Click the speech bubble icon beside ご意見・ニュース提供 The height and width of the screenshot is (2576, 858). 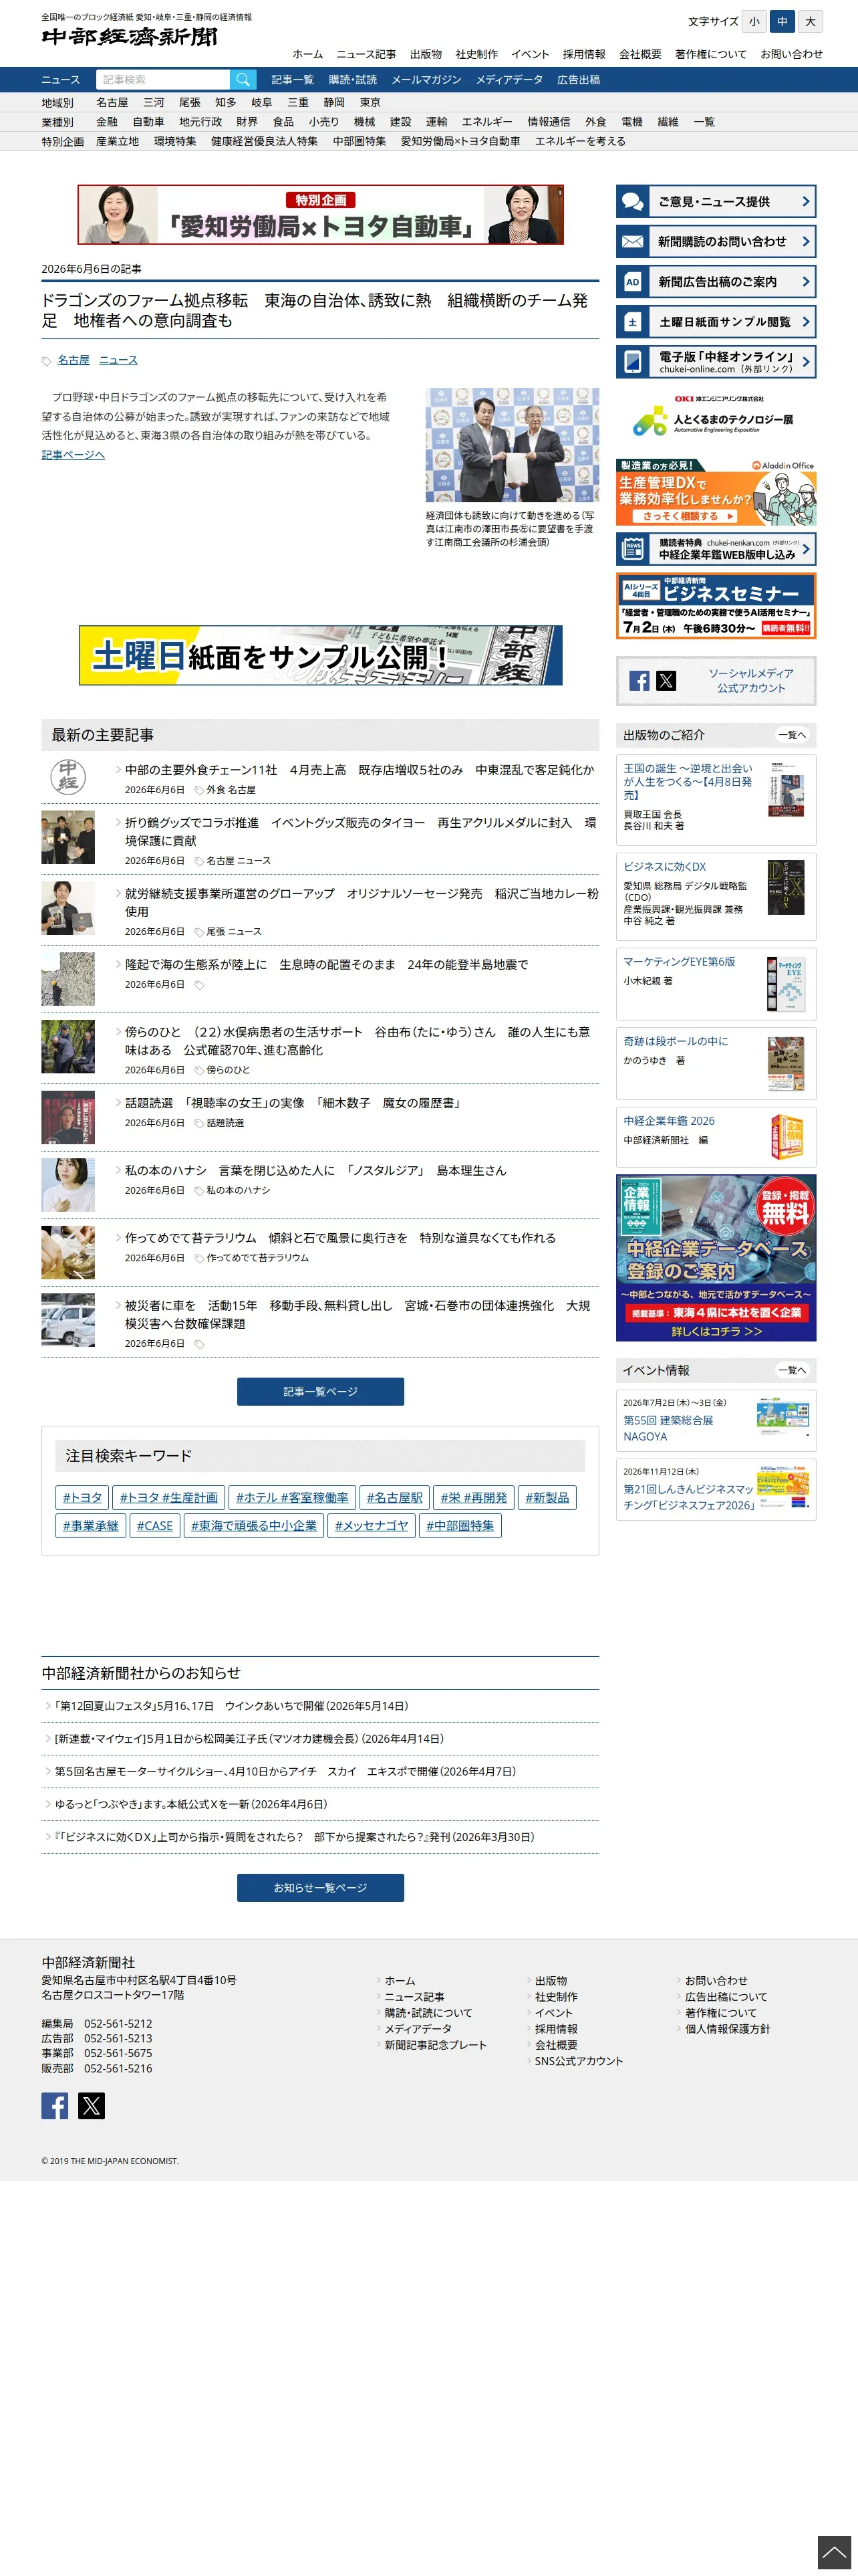pyautogui.click(x=632, y=202)
